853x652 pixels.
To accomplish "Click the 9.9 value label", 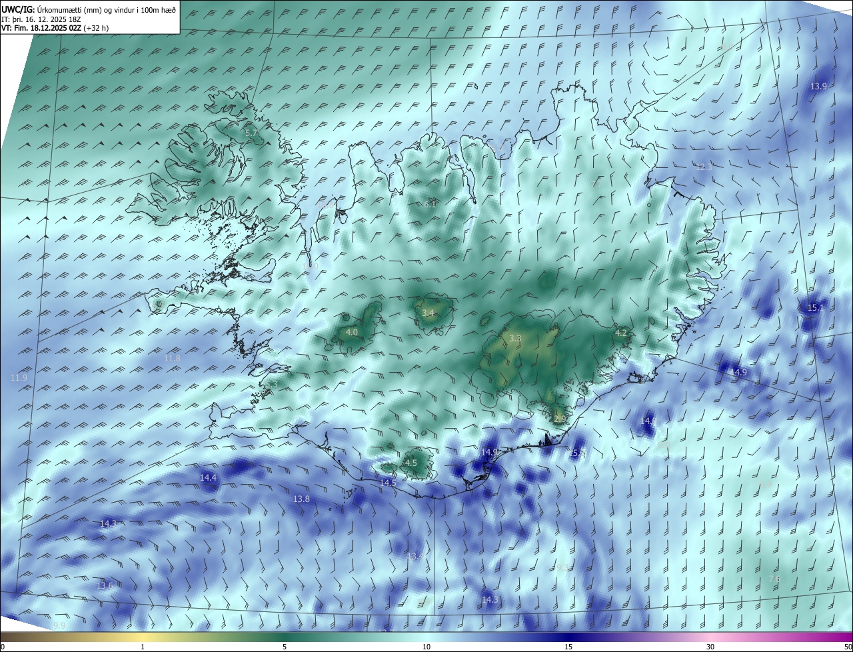I will point(59,625).
